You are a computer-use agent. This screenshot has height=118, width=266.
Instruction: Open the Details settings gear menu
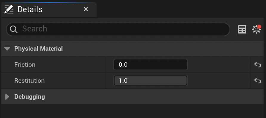(256, 30)
